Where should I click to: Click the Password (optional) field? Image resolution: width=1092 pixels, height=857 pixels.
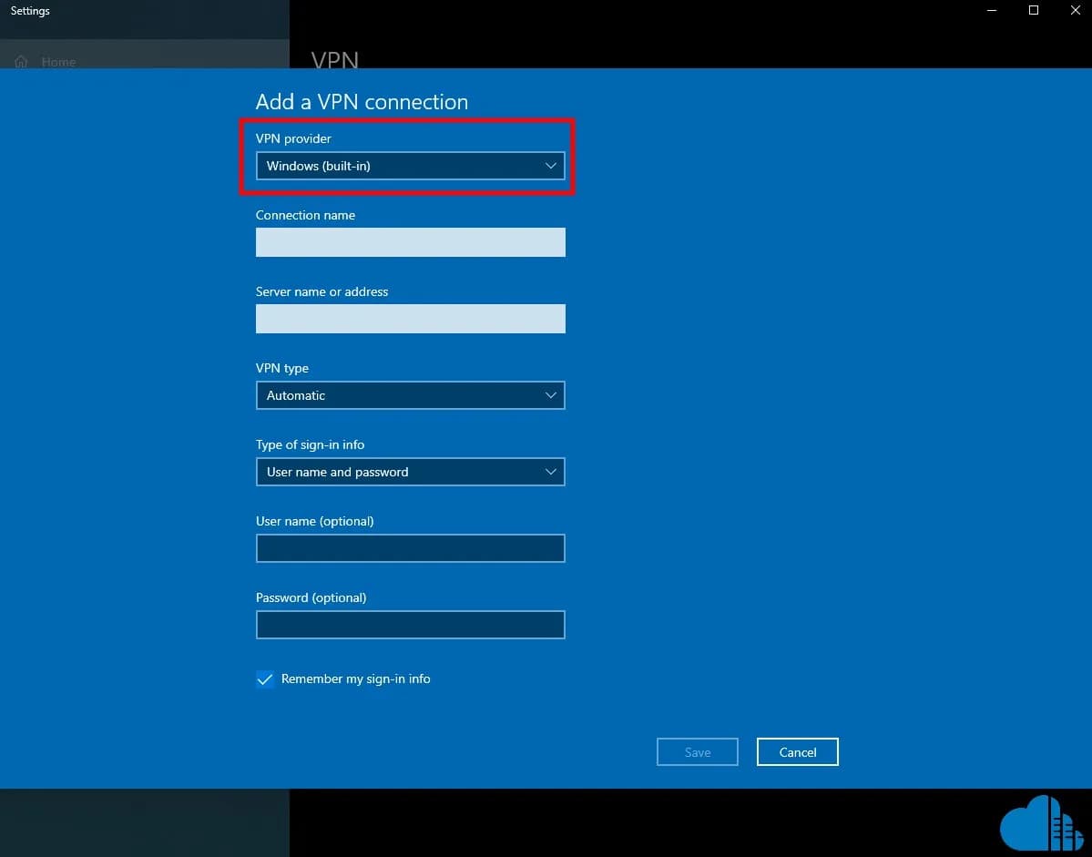click(x=410, y=625)
